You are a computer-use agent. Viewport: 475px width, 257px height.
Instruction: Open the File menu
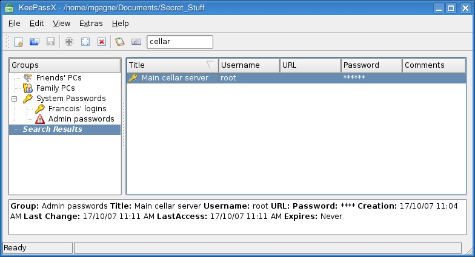15,23
